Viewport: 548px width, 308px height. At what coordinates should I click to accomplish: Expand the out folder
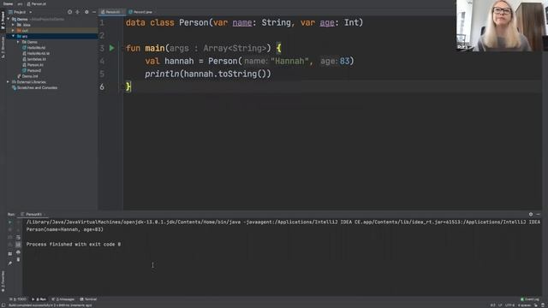click(x=14, y=31)
